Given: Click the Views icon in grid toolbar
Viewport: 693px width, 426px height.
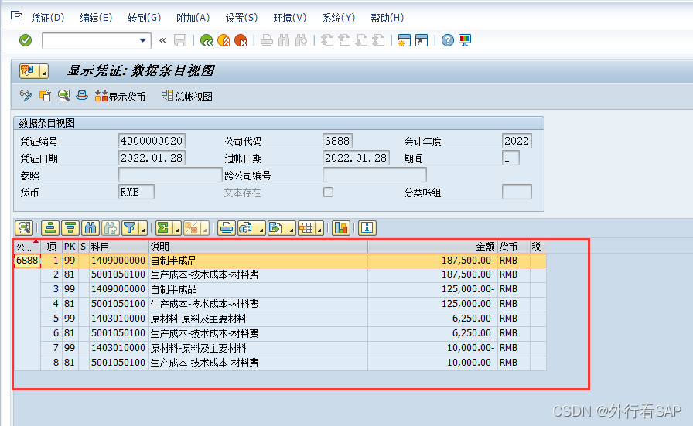Looking at the screenshot, I should point(246,228).
